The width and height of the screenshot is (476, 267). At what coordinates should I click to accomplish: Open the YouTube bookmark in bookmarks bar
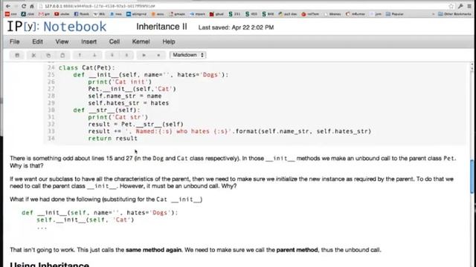tap(62, 14)
